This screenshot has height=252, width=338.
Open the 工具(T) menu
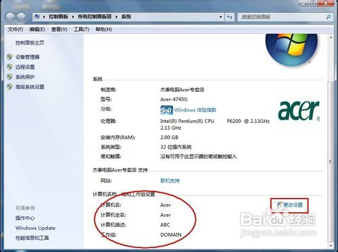tap(81, 30)
